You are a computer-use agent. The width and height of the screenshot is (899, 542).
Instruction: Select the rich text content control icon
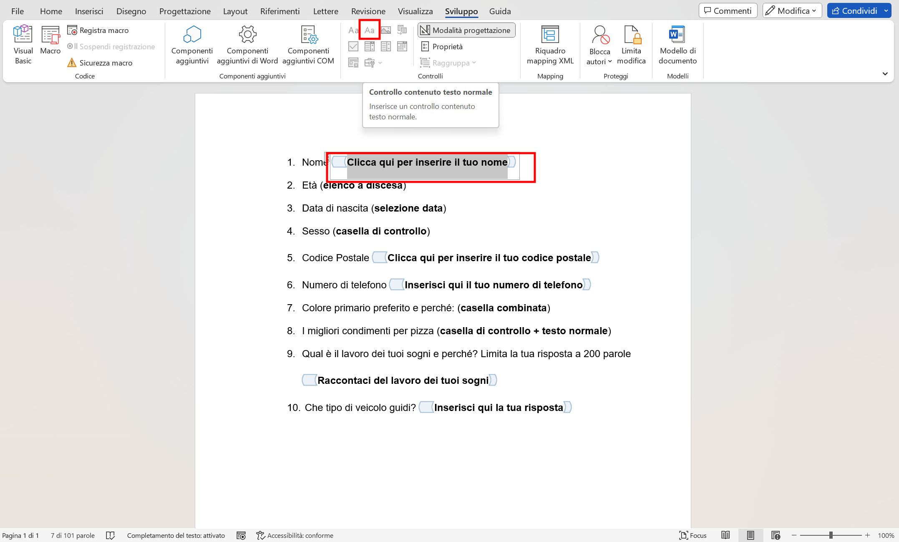(353, 30)
